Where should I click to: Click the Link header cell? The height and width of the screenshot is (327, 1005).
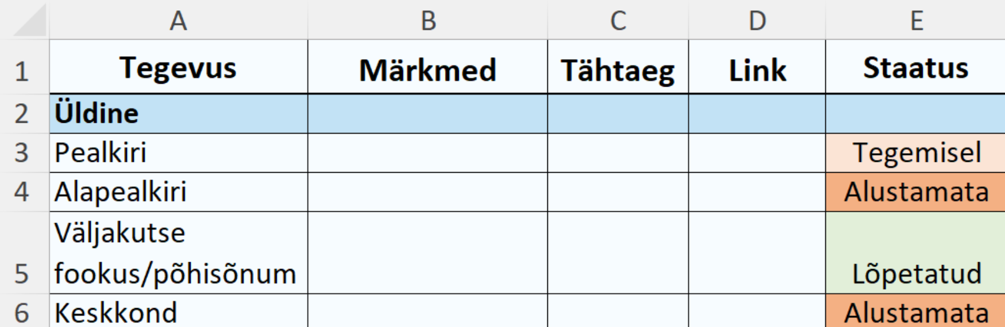click(757, 70)
